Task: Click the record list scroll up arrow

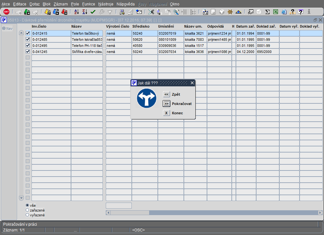Action: 21,33
